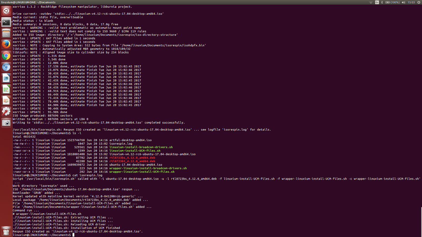Select artful-desktop-amd64.iso in the ls listing

131,140
